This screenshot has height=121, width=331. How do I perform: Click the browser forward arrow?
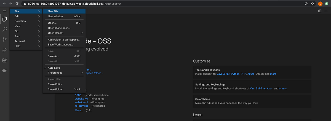[x=10, y=4]
